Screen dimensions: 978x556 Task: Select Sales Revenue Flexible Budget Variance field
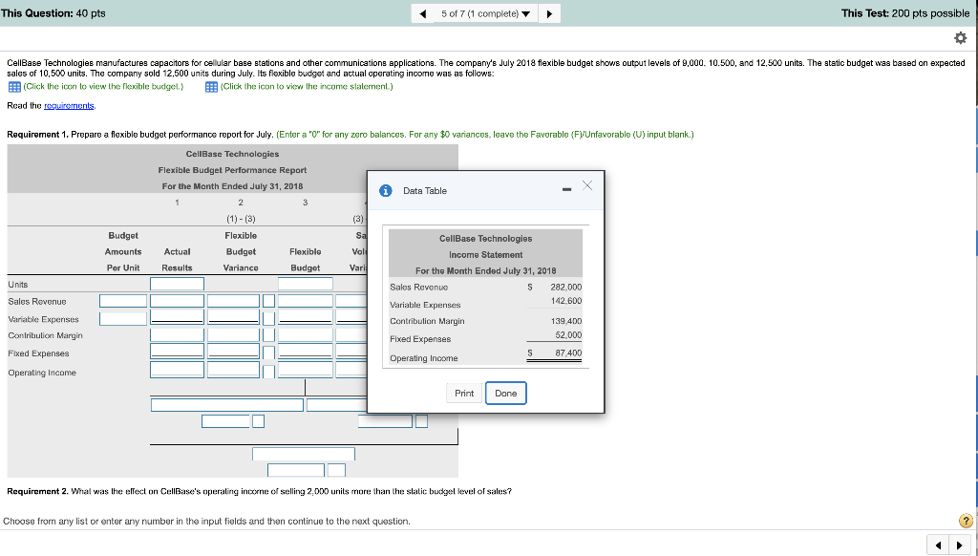pos(233,301)
